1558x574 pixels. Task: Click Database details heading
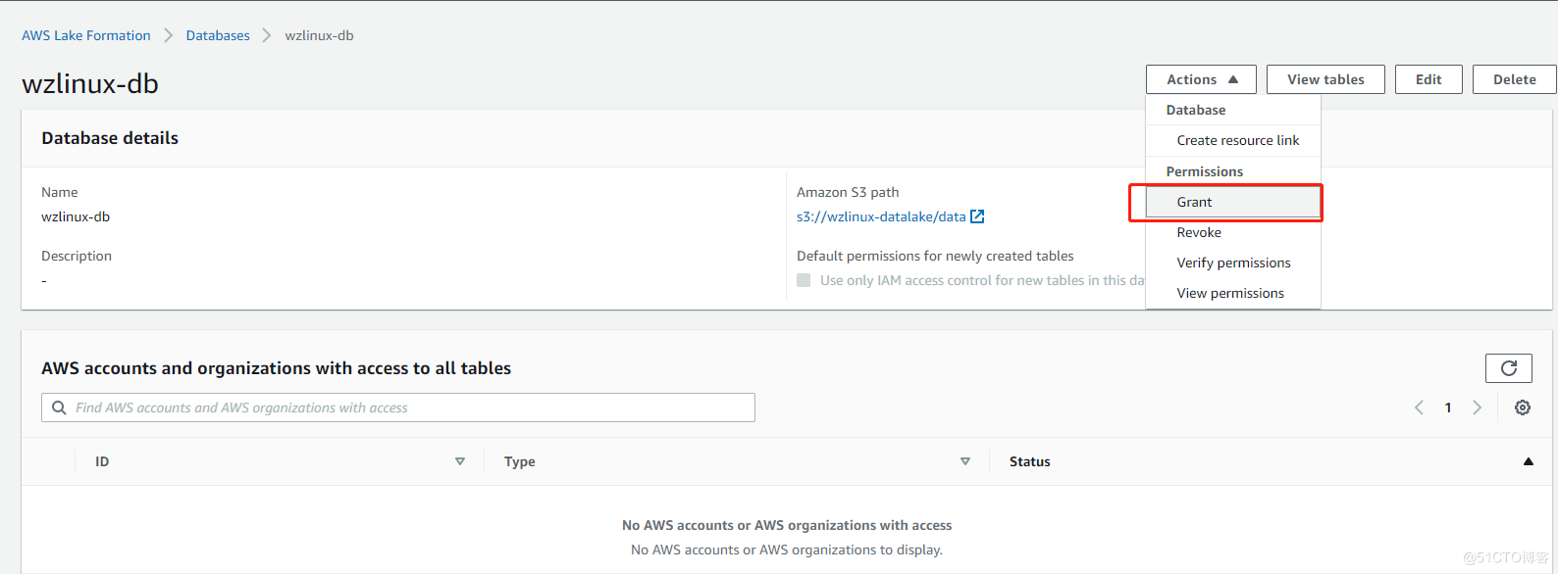[x=110, y=138]
